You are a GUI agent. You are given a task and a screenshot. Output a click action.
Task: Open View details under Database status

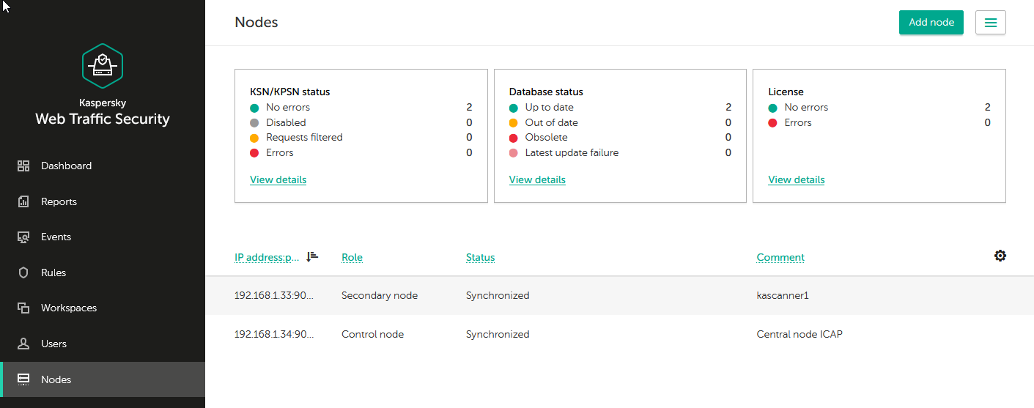pyautogui.click(x=537, y=180)
